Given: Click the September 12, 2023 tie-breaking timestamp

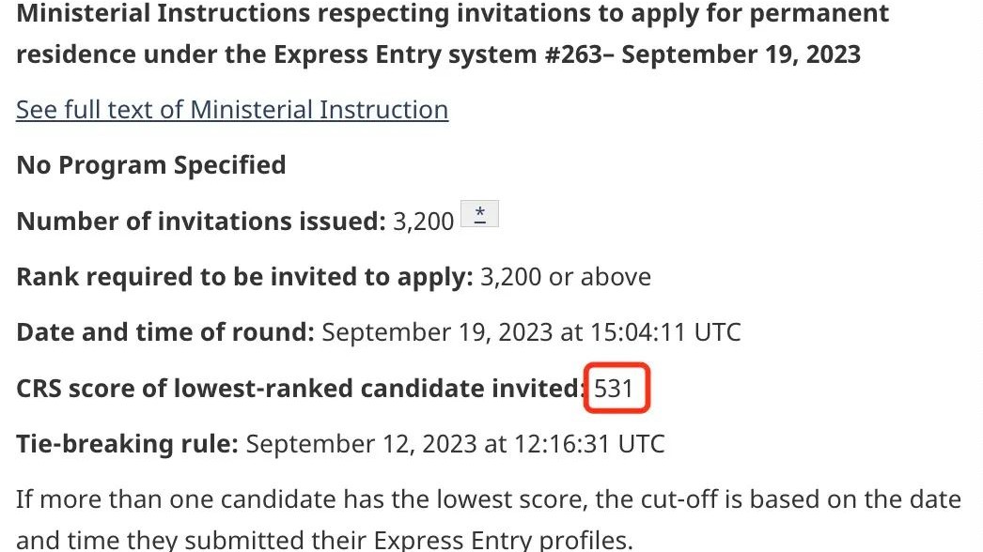Looking at the screenshot, I should pos(455,444).
